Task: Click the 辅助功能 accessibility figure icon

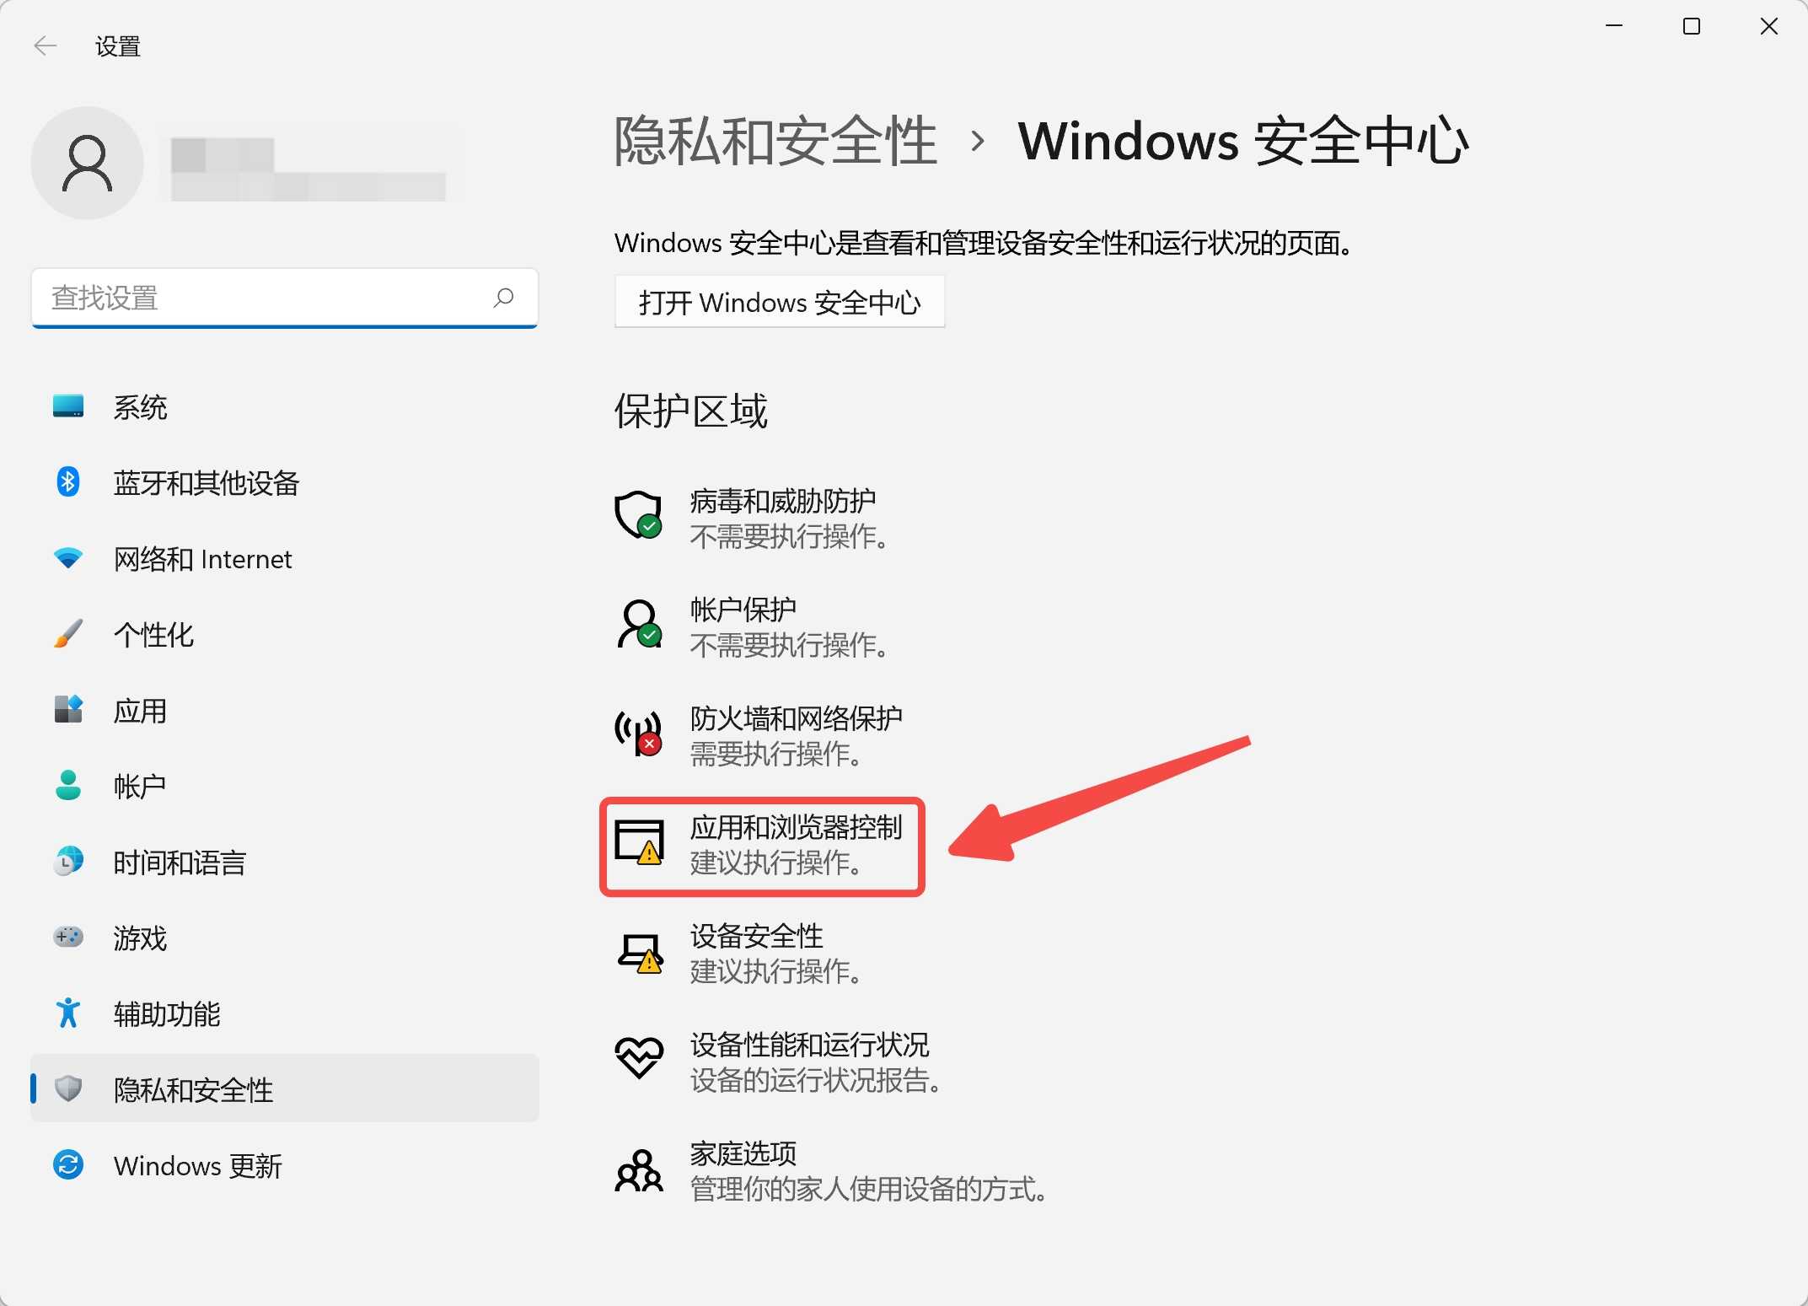Action: click(x=68, y=1013)
